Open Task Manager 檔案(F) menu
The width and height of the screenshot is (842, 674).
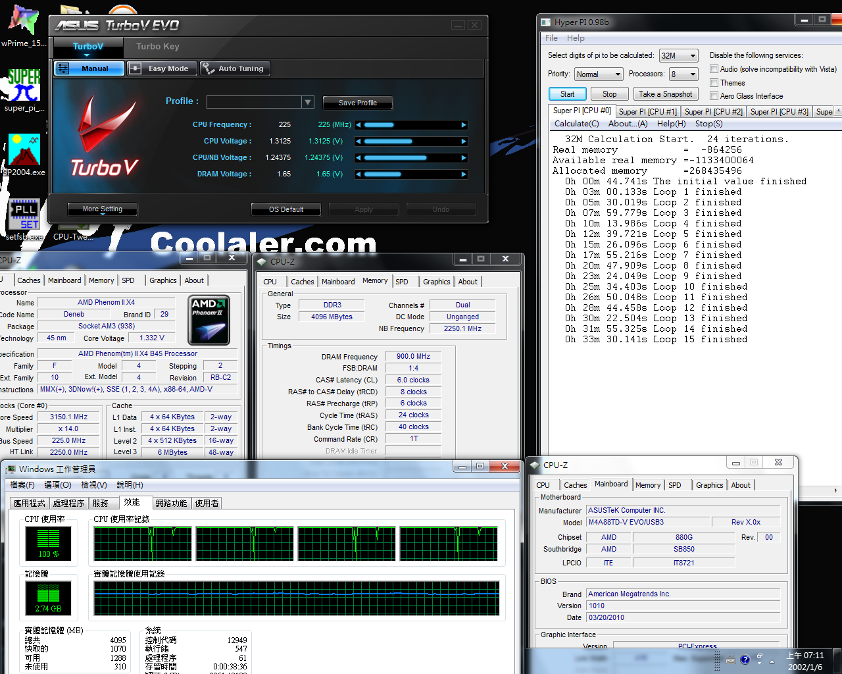coord(22,485)
